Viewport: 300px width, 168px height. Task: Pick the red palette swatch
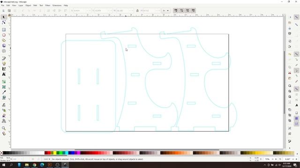coord(49,153)
